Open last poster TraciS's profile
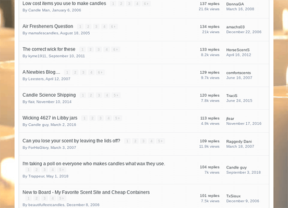This screenshot has height=208, width=288. [232, 96]
